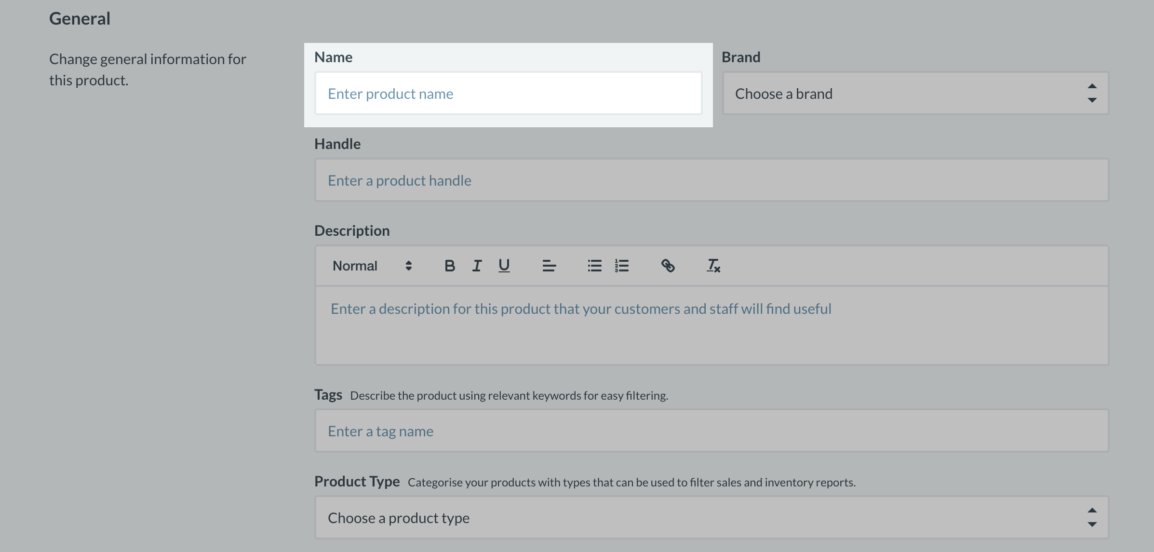Toggle underline formatting in description toolbar

(504, 266)
